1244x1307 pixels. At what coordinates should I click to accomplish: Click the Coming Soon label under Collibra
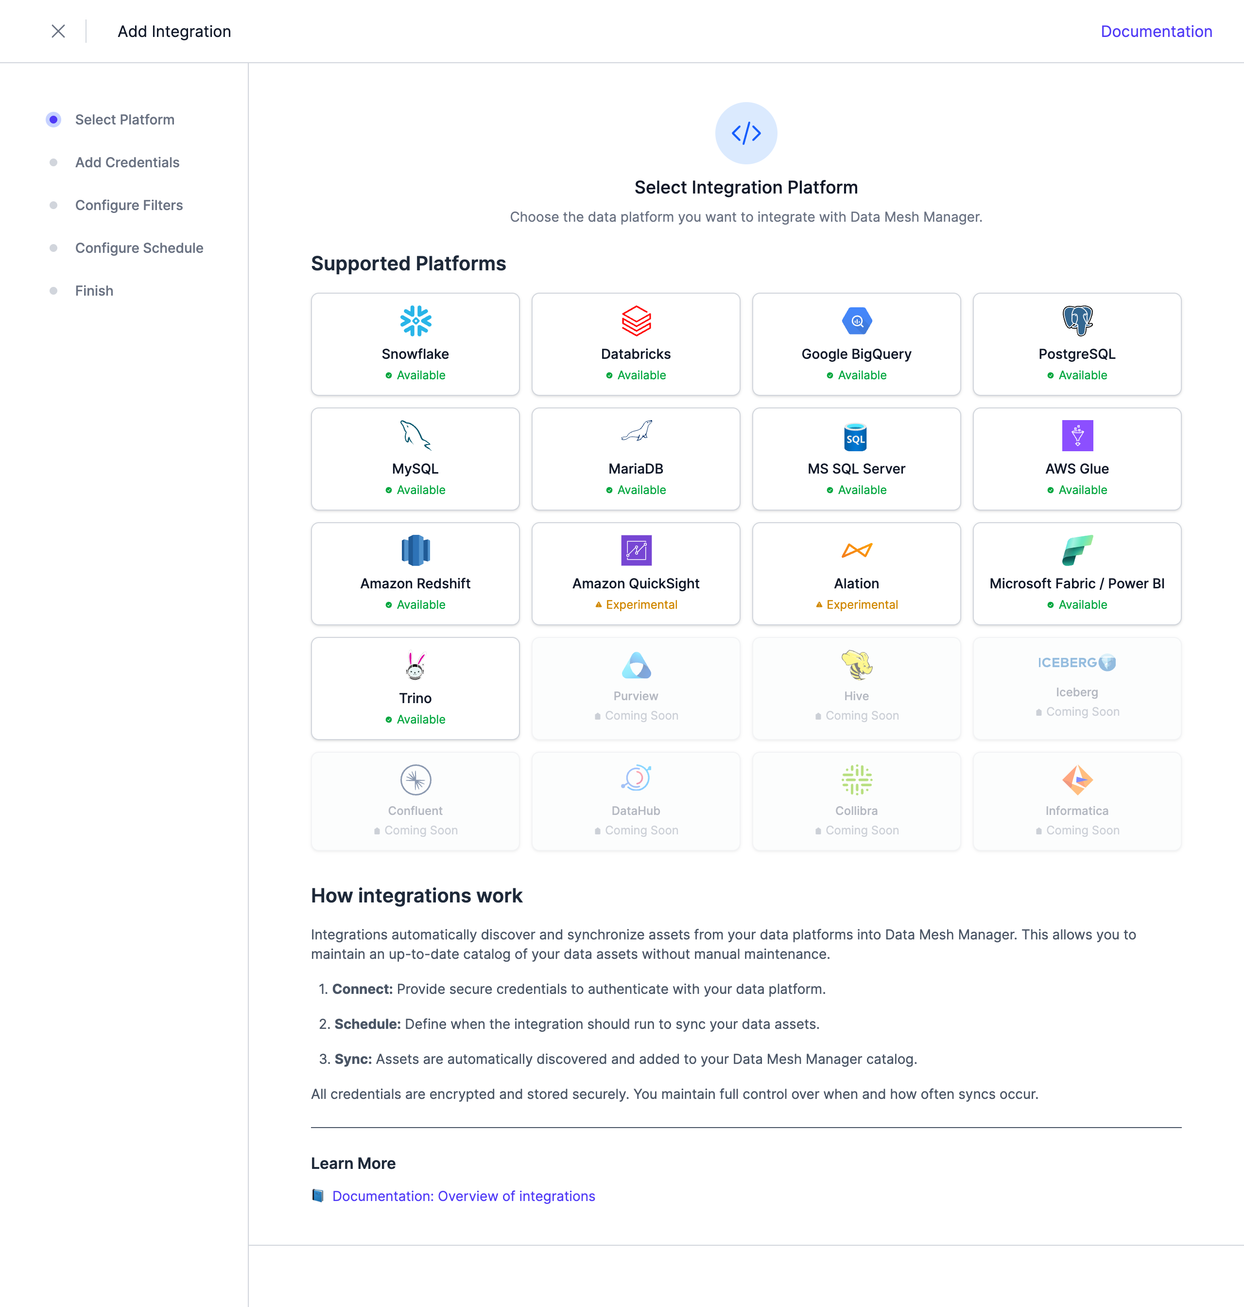point(857,830)
